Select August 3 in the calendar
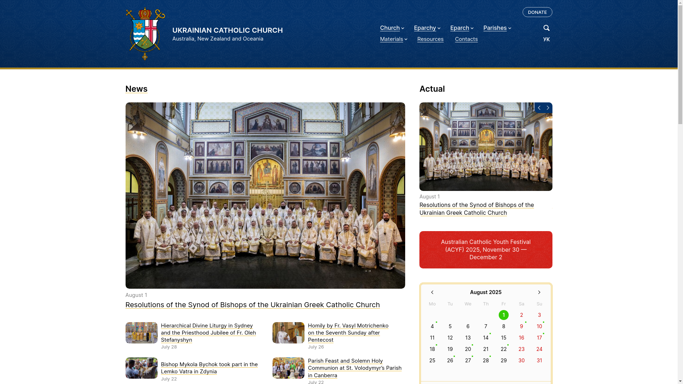This screenshot has width=683, height=384. point(539,315)
